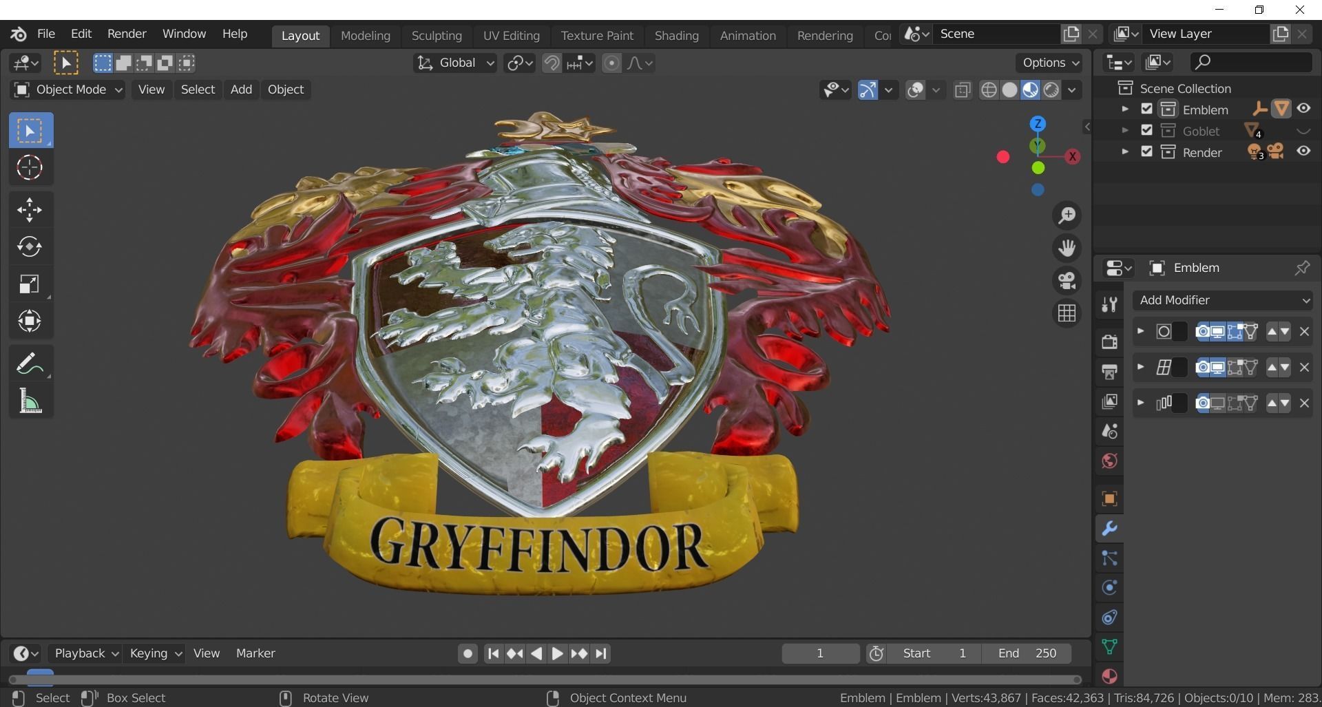Screen dimensions: 1322x707
Task: Jump to the last frame
Action: [601, 653]
